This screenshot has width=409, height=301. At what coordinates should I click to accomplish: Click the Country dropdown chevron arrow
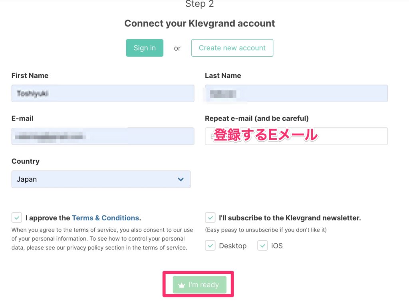coord(181,179)
